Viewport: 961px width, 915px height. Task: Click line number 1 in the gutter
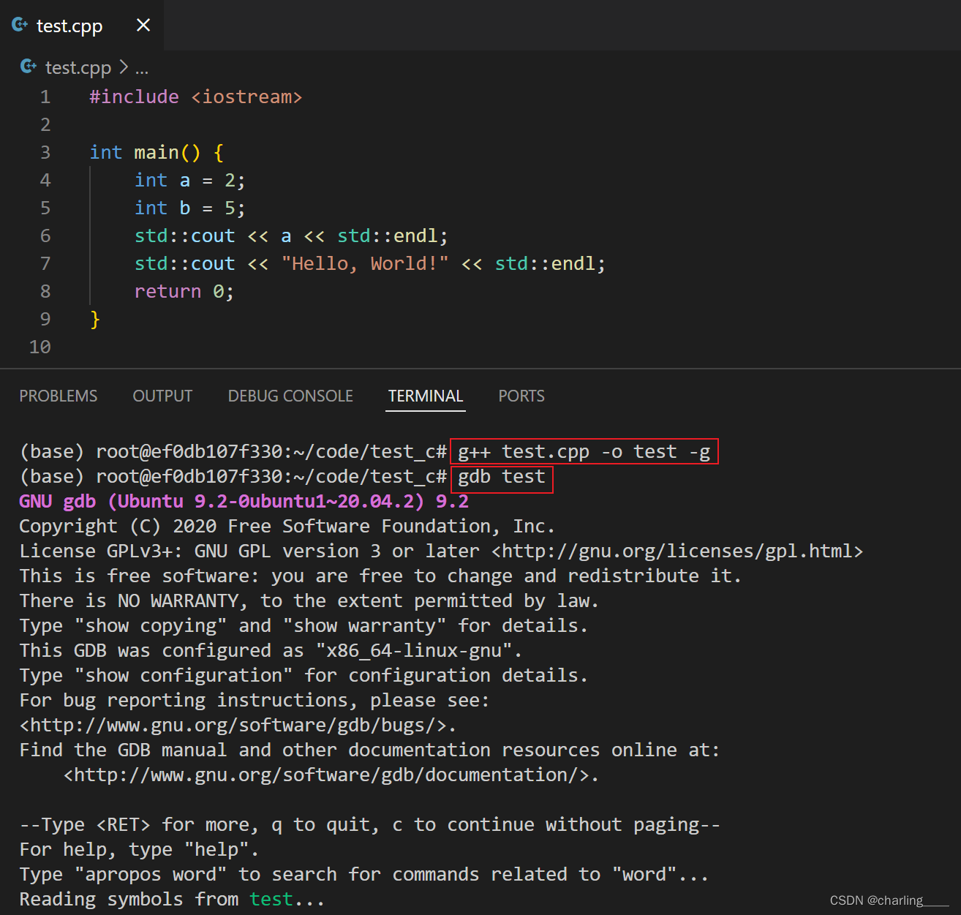pos(45,97)
